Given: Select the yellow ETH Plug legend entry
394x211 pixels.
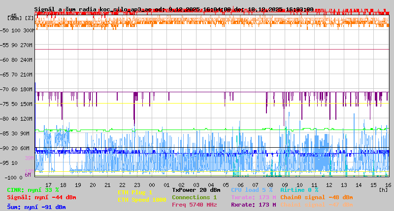Looking at the screenshot, I should coord(135,192).
